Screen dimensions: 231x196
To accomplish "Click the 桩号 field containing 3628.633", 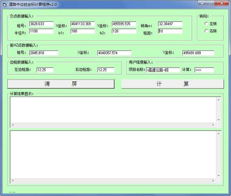I will click(x=41, y=24).
